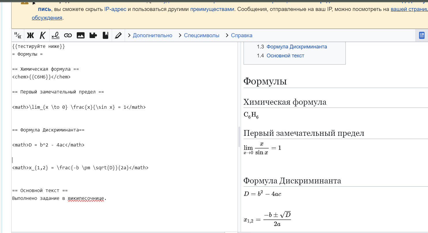Click '== Формула Дискриминанта==' source line

pos(48,130)
